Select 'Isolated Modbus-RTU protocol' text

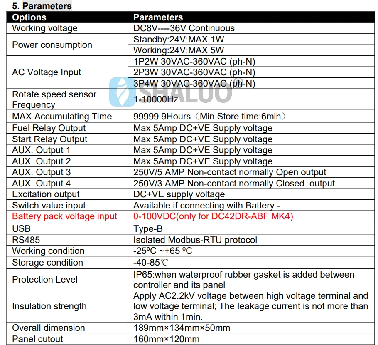coord(195,240)
